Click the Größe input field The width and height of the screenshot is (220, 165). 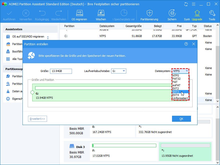61,71
